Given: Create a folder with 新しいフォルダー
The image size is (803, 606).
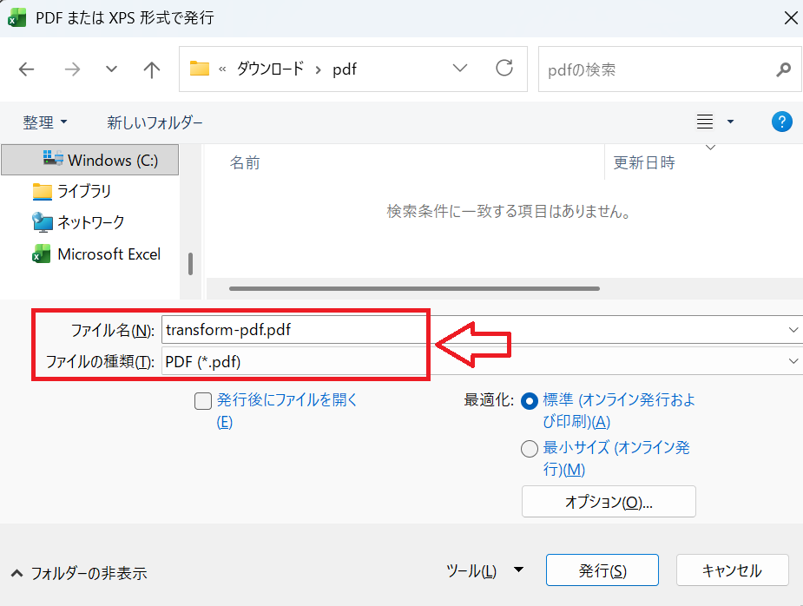Looking at the screenshot, I should (x=155, y=122).
